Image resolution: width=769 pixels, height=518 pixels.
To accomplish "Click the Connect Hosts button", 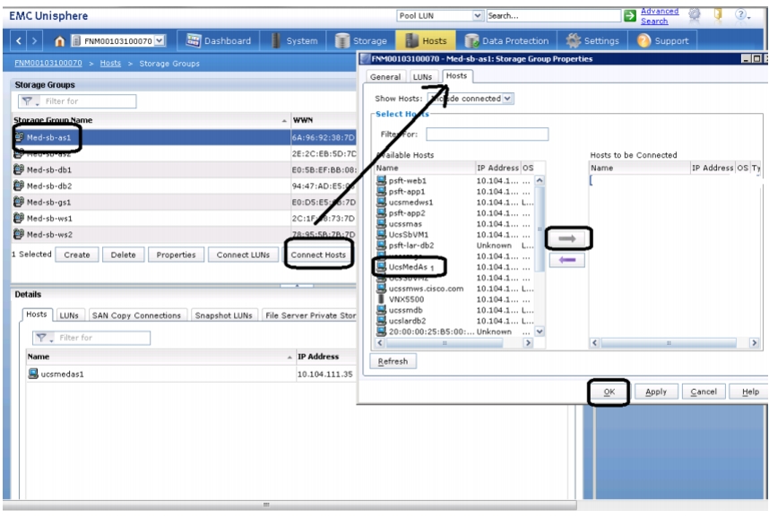I will point(318,255).
